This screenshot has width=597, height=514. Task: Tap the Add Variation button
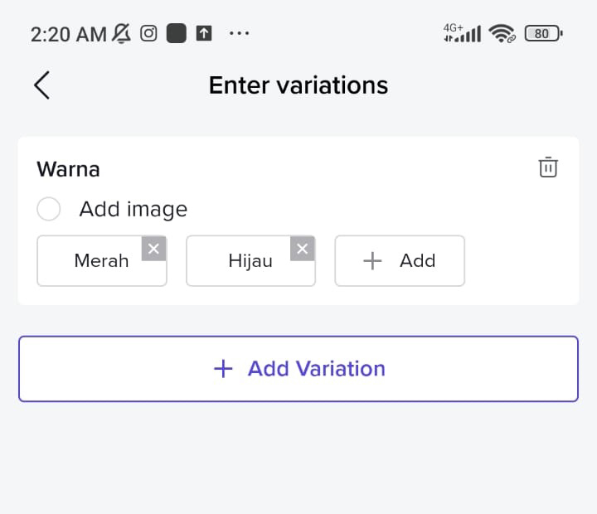point(298,369)
